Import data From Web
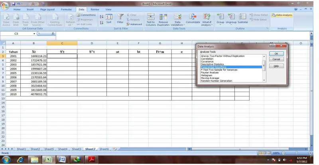This screenshot has width=319, height=165. 16,20
